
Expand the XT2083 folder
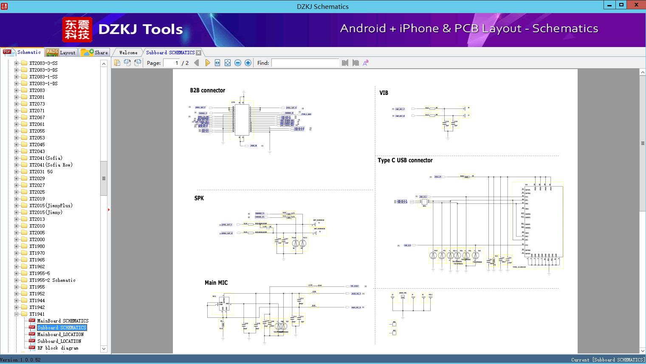click(x=16, y=90)
